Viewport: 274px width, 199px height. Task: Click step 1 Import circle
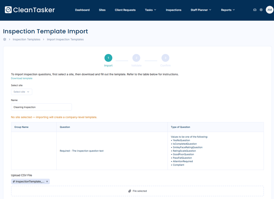108,58
